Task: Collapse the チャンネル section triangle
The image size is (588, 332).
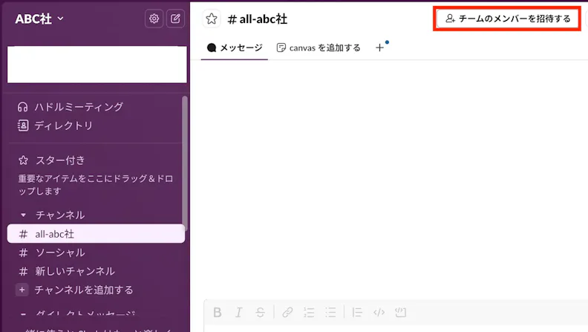Action: click(23, 215)
